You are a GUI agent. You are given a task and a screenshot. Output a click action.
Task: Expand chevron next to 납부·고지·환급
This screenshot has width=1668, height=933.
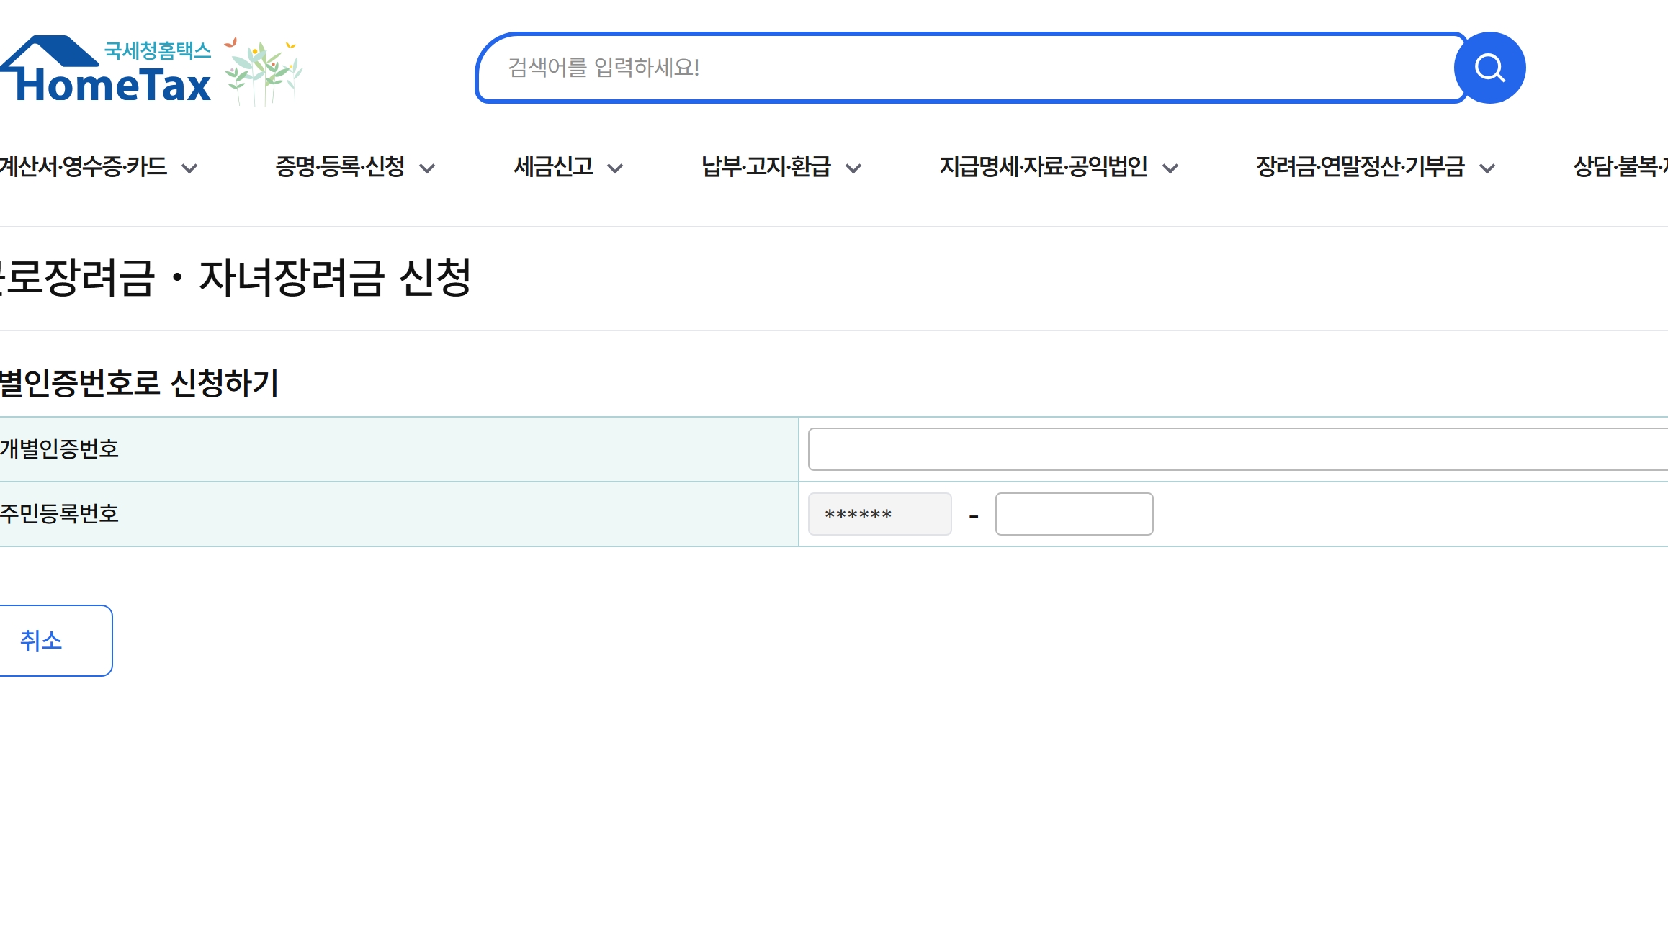tap(853, 168)
